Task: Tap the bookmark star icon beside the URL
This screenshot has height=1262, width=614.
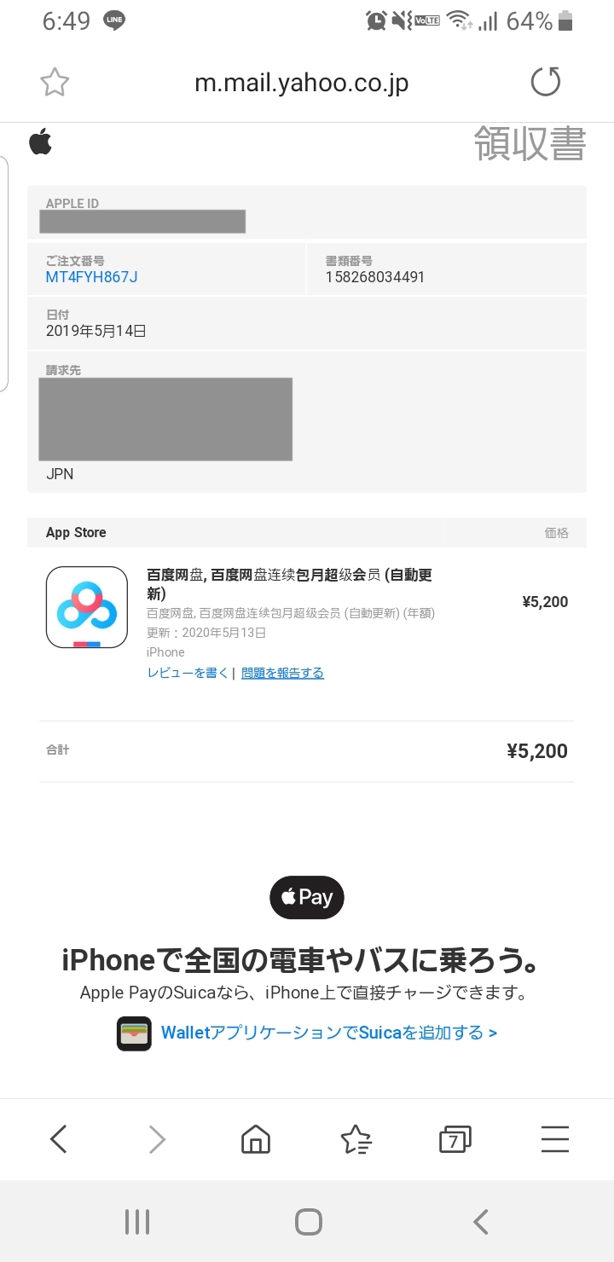Action: 55,83
